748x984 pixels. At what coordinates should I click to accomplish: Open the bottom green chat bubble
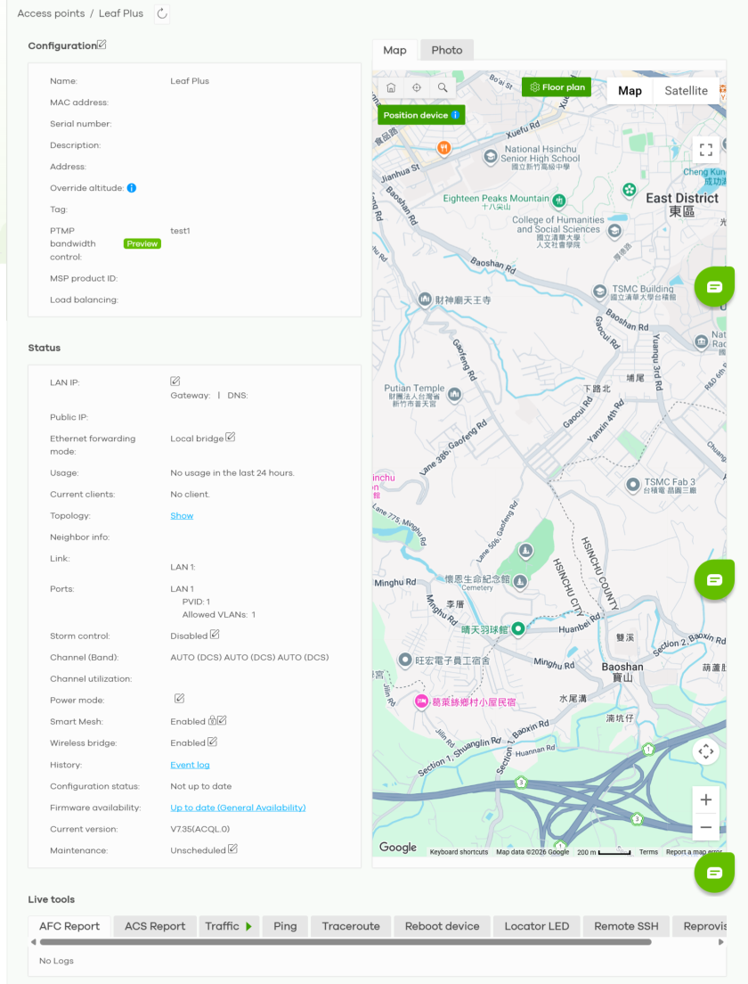714,873
